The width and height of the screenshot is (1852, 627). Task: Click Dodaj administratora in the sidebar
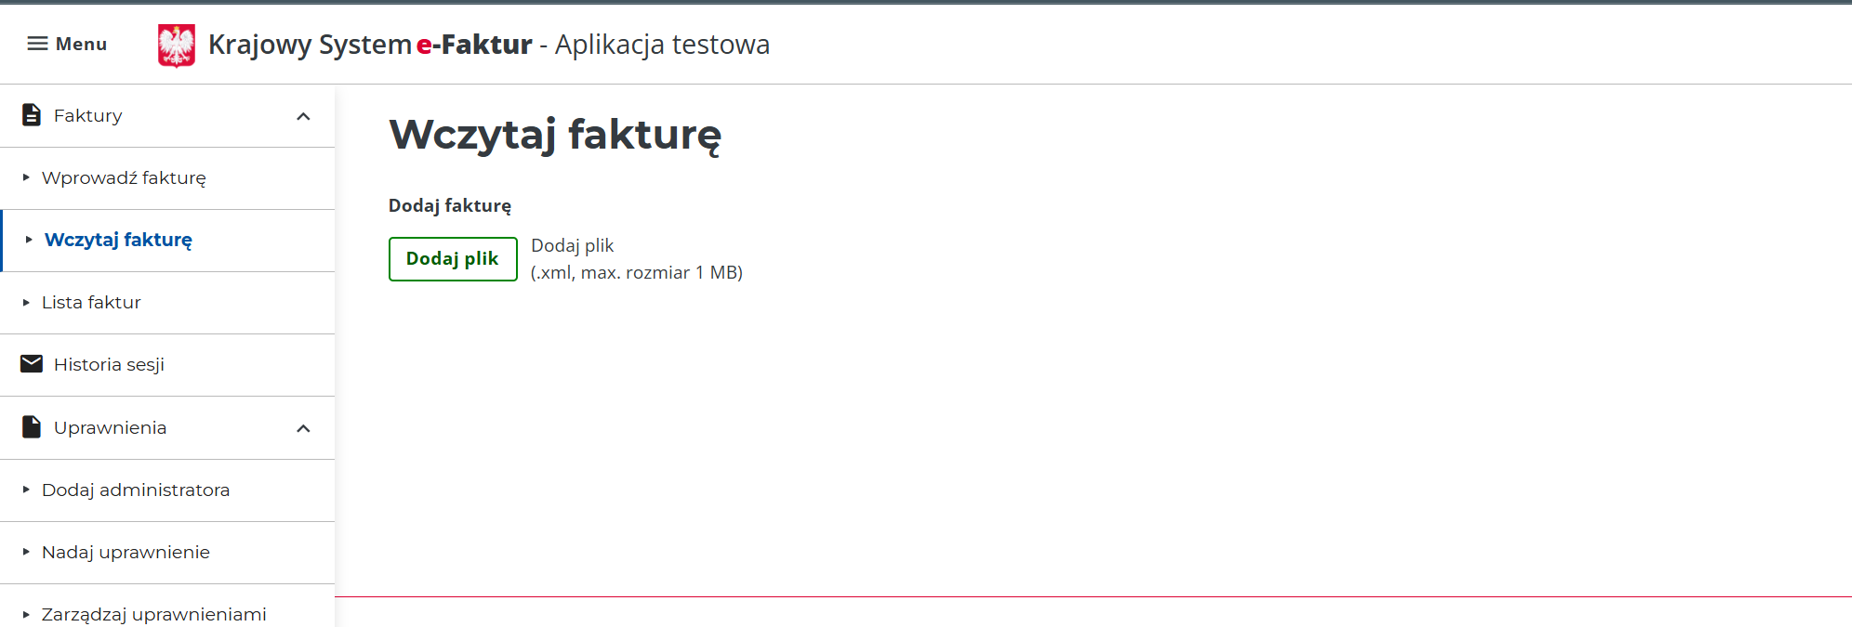[137, 490]
